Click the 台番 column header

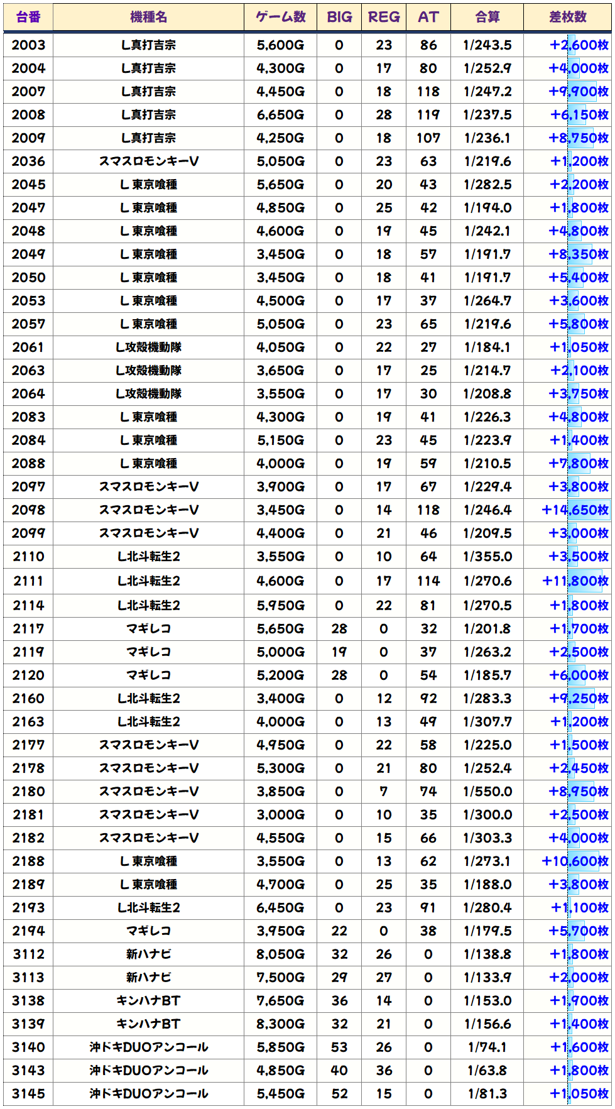pos(28,17)
